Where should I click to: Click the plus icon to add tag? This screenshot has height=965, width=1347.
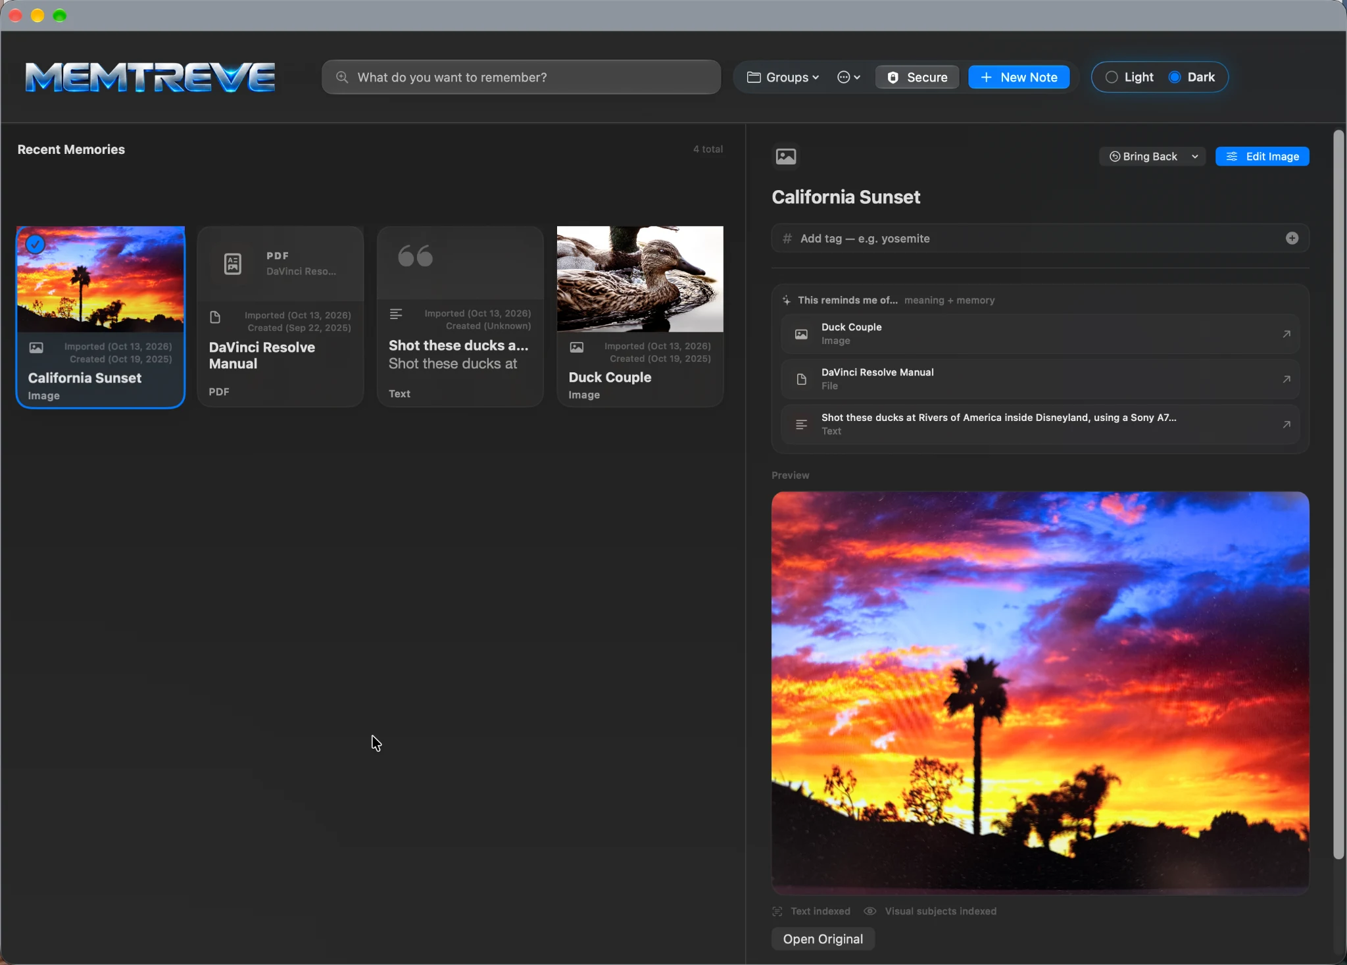[1292, 238]
